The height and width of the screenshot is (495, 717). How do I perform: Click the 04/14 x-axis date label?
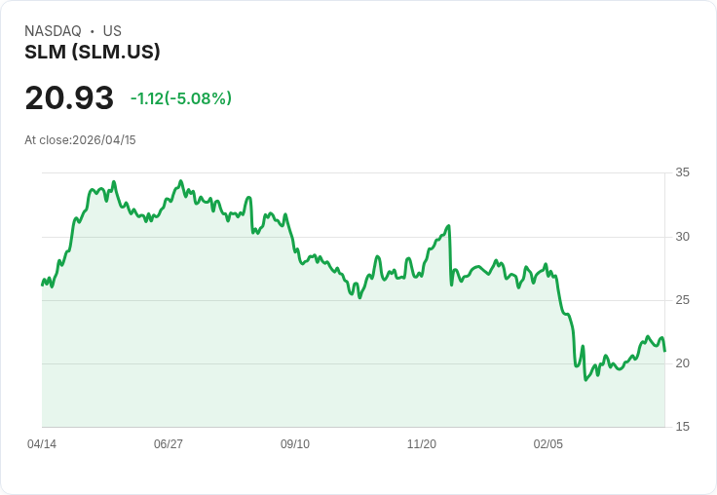42,443
